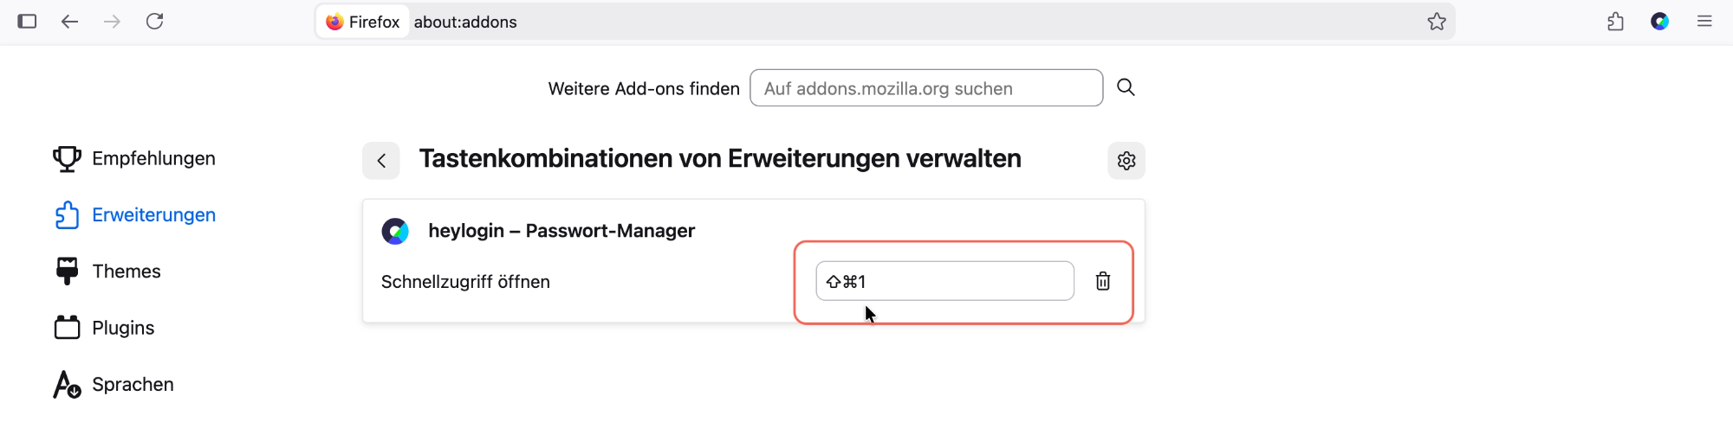Screen dimensions: 1733x441
Task: Delete shortcut with trash icon
Action: tap(1103, 281)
